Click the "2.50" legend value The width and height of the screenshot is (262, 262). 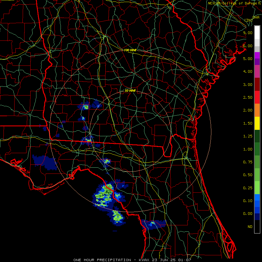[248, 98]
